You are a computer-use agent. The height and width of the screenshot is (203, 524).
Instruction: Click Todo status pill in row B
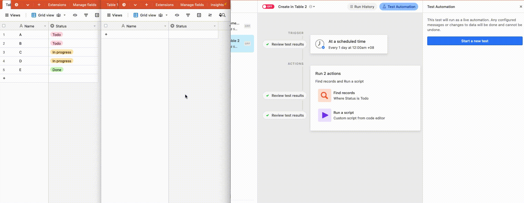point(57,43)
